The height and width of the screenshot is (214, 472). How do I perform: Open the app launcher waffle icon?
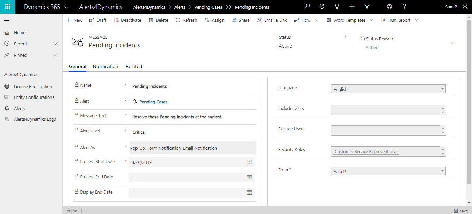click(x=7, y=7)
